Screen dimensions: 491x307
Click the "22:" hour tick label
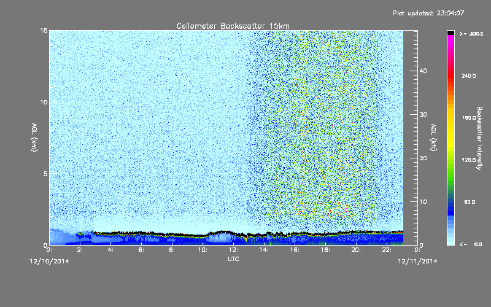[387, 250]
